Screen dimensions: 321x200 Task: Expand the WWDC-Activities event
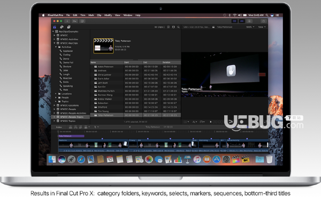[x=55, y=39]
